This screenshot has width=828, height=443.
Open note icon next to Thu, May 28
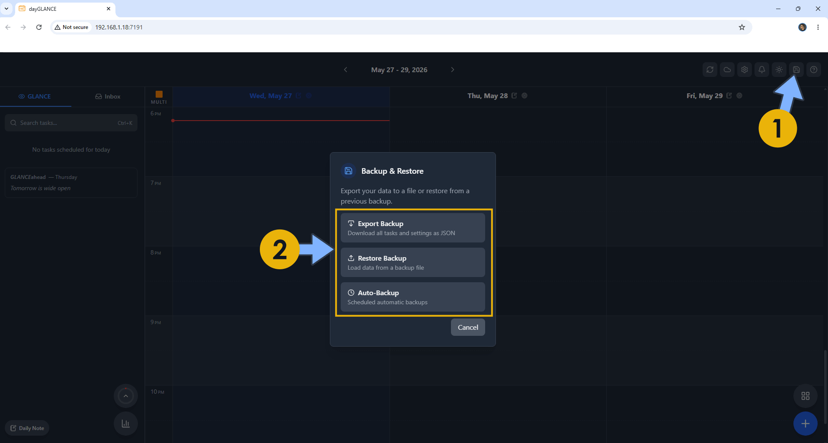click(514, 96)
